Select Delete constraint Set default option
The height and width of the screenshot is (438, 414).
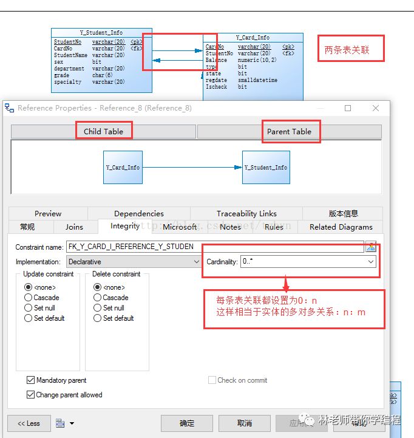click(97, 318)
